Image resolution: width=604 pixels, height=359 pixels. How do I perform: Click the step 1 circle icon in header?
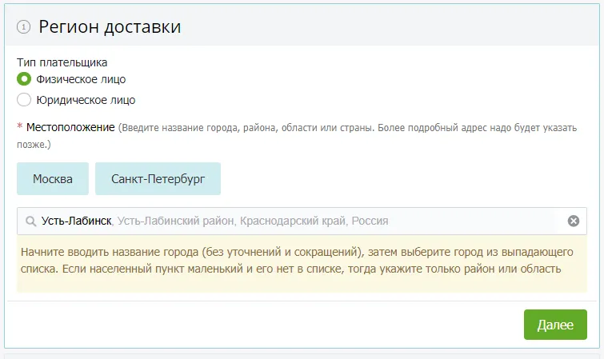(x=23, y=27)
